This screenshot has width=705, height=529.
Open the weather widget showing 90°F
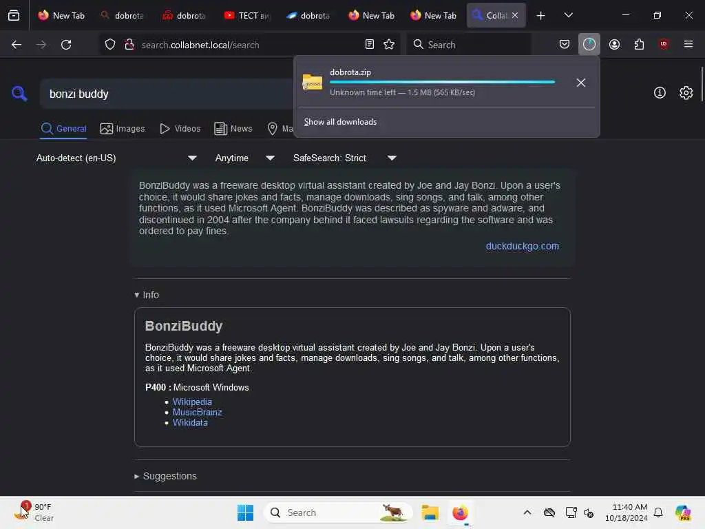click(x=34, y=512)
